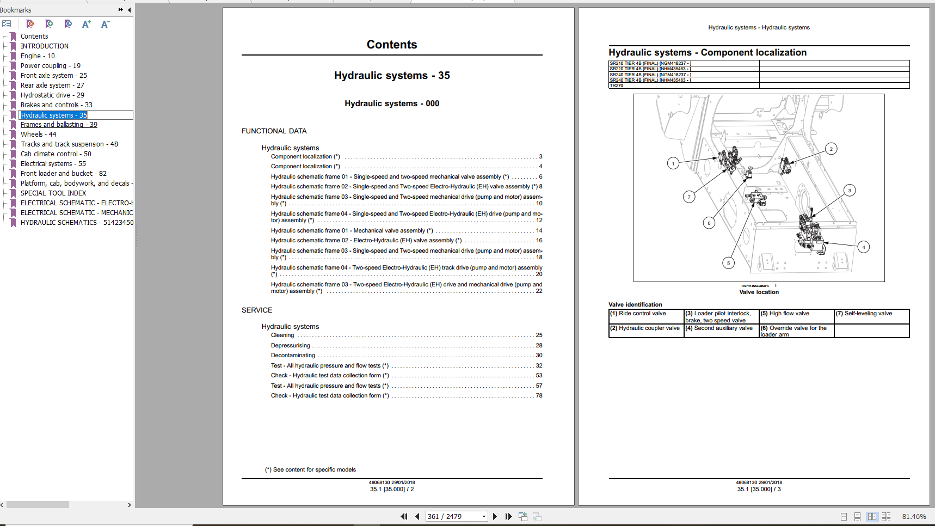Click the '(5) High flow valve' table cell
935x526 pixels.
797,317
